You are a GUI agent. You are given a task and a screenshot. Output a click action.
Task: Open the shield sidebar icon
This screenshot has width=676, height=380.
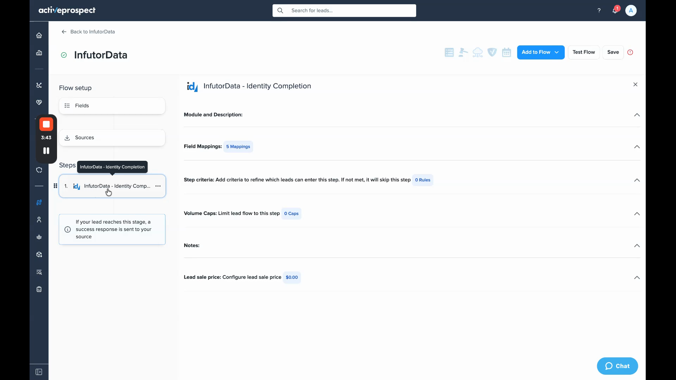click(x=39, y=170)
